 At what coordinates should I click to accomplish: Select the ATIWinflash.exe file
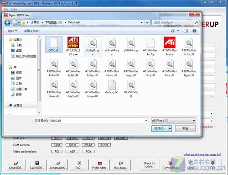(x=170, y=46)
